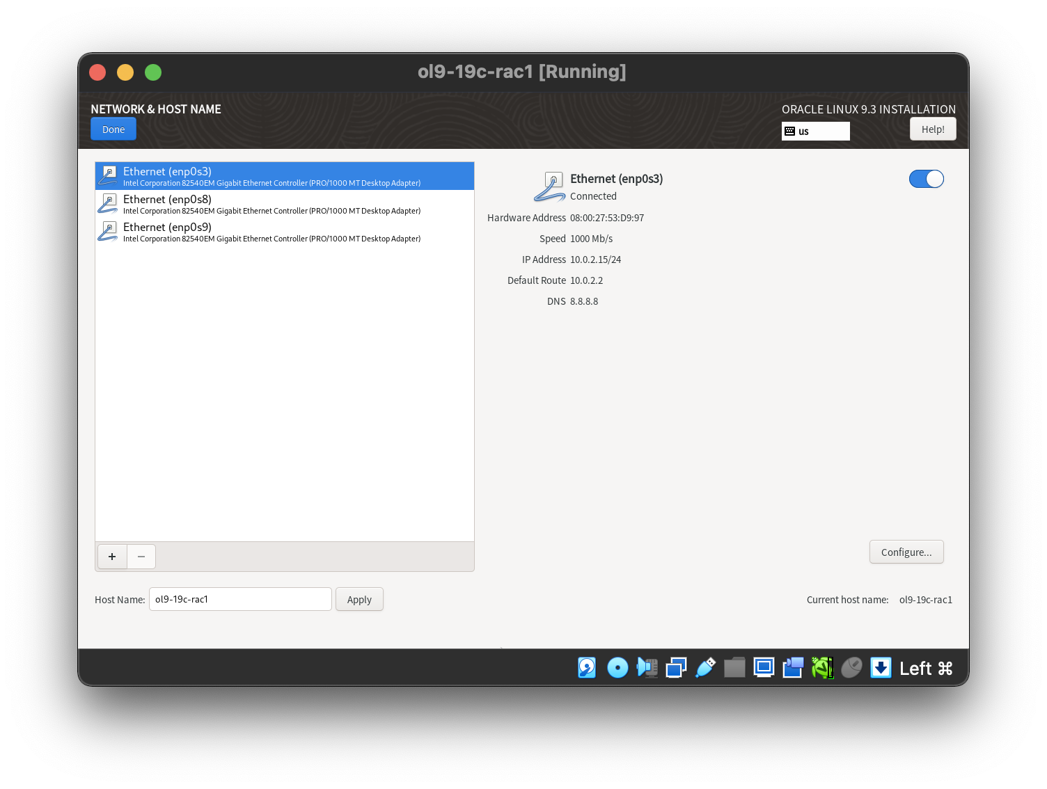Click the mouse integration status icon
Image resolution: width=1047 pixels, height=789 pixels.
pos(851,668)
